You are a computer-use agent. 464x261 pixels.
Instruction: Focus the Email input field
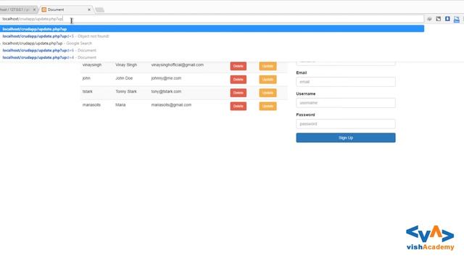pos(346,82)
